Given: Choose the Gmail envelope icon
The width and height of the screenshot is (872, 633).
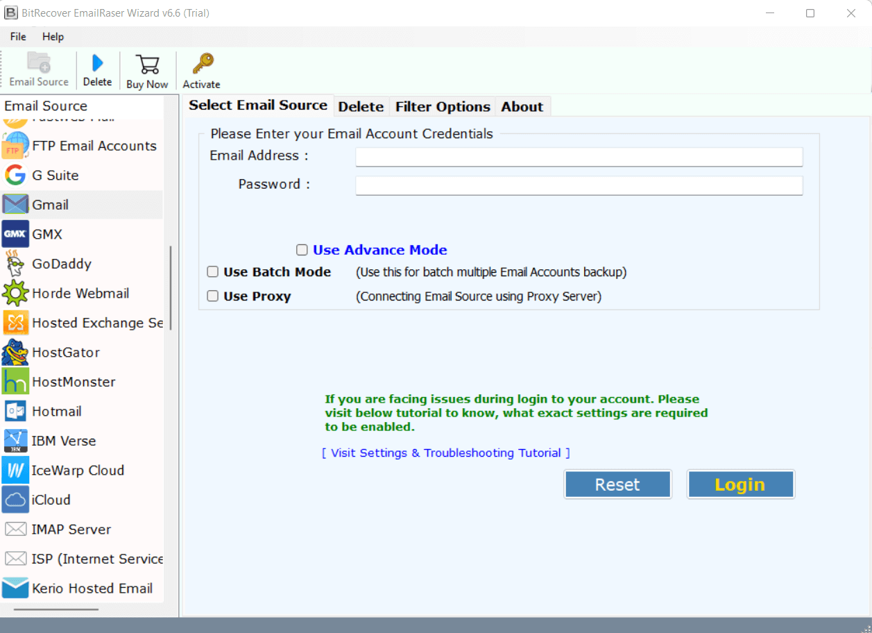Looking at the screenshot, I should click(15, 205).
